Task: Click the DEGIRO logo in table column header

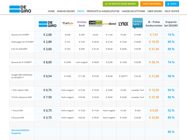Action: pyautogui.click(x=47, y=24)
